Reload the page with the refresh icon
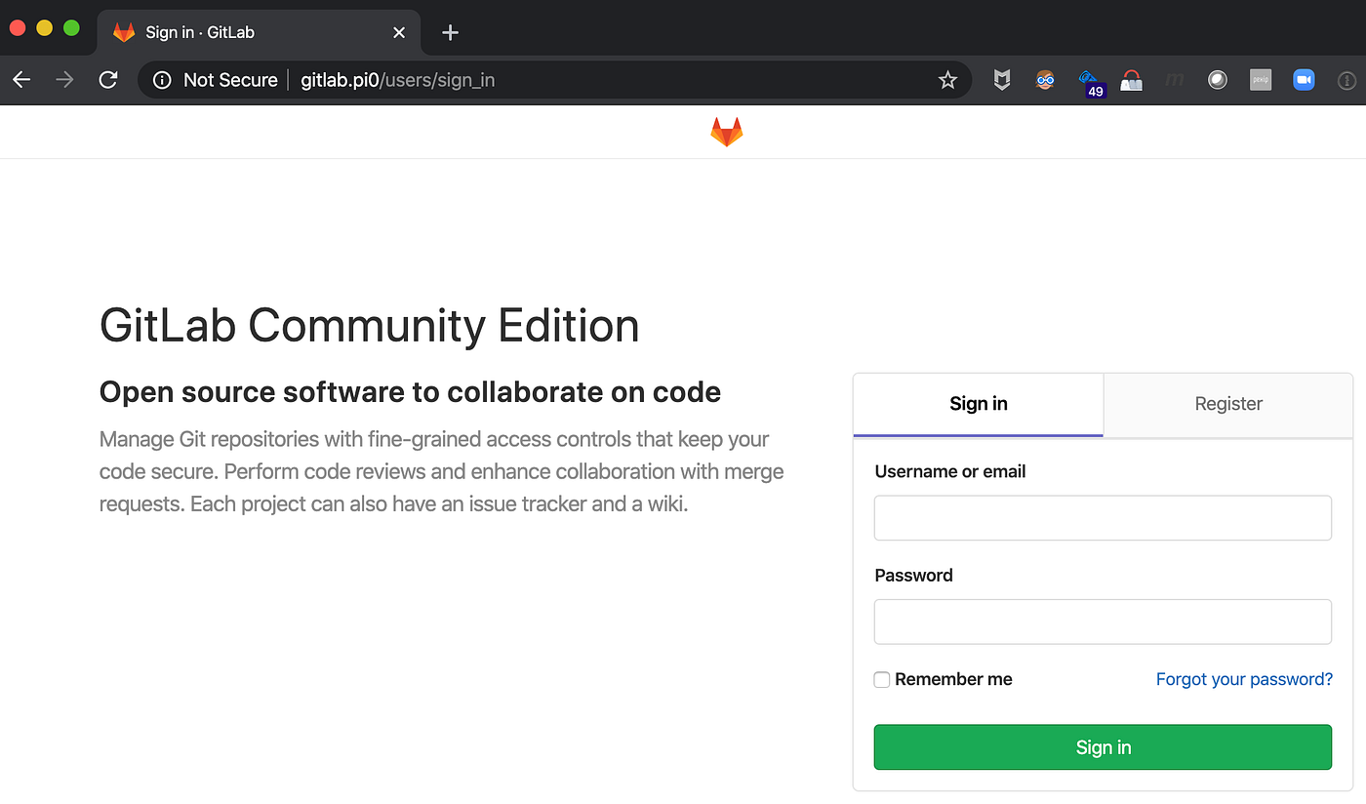 coord(108,80)
